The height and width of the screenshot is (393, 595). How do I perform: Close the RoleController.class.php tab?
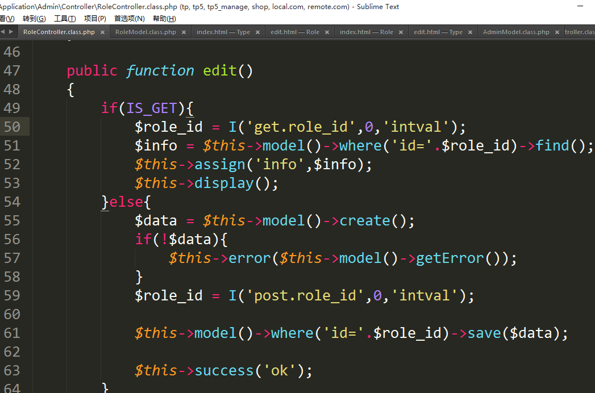point(102,32)
